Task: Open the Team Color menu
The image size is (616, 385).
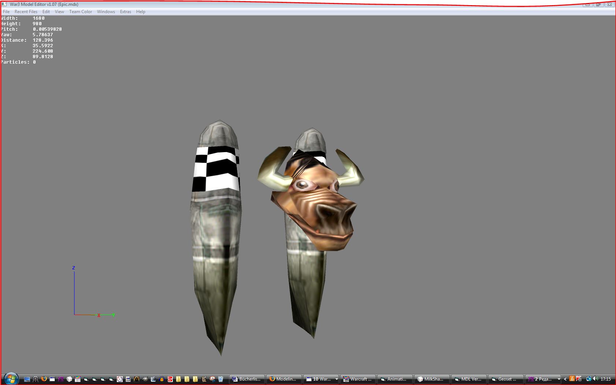Action: click(81, 12)
